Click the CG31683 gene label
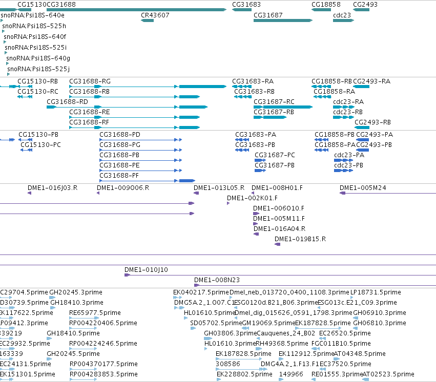This screenshot has width=436, height=382. click(x=246, y=5)
